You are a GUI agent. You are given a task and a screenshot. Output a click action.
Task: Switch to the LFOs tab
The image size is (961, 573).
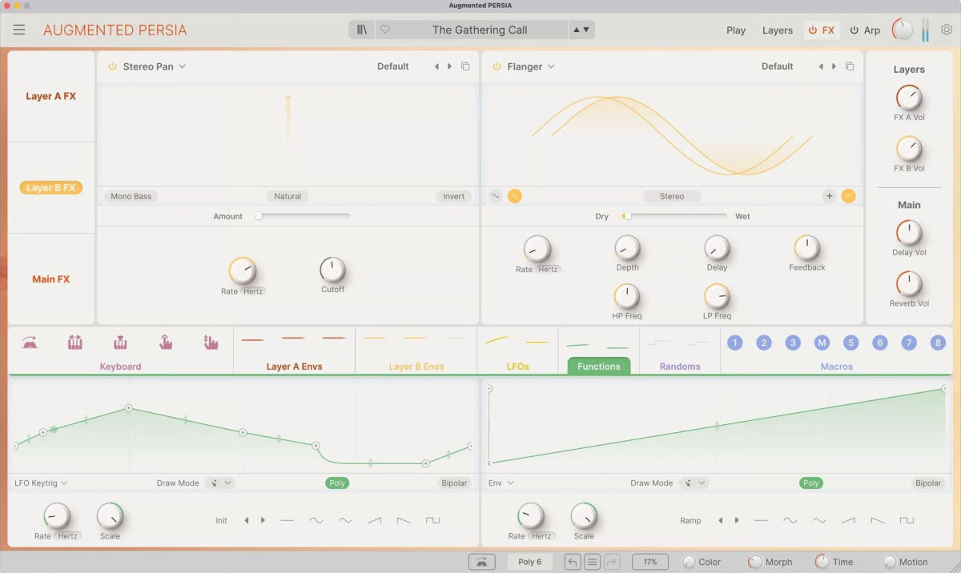(x=517, y=367)
